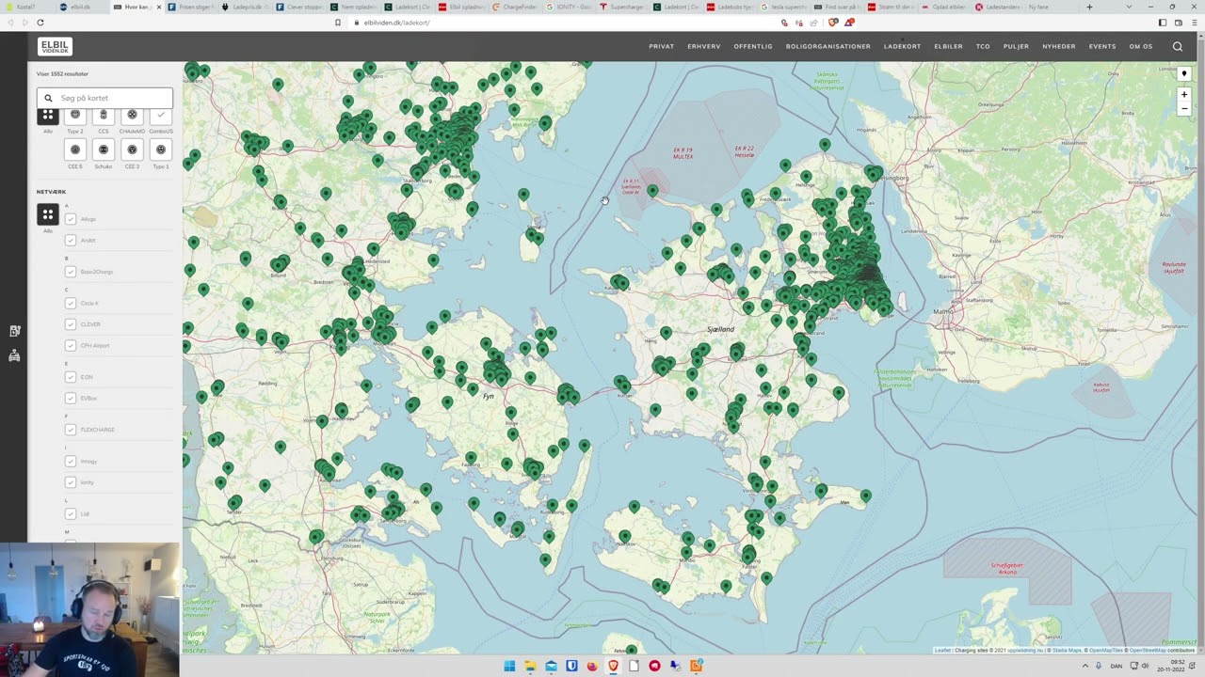Select the CHAdeMO connector filter
The height and width of the screenshot is (677, 1205).
pyautogui.click(x=132, y=115)
